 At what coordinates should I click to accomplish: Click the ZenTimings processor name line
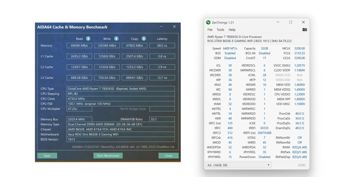coord(234,37)
